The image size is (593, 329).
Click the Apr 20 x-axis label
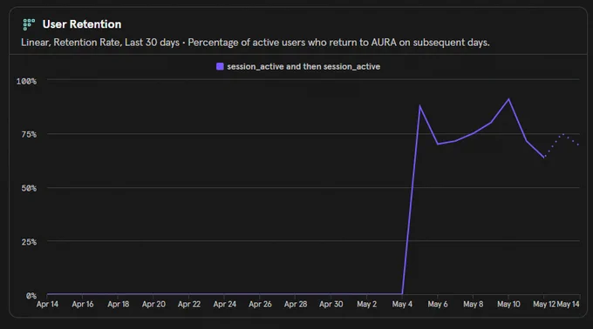pyautogui.click(x=153, y=304)
